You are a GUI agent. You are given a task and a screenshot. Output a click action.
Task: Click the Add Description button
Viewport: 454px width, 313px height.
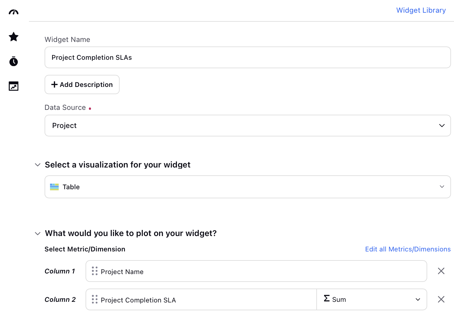(x=82, y=85)
